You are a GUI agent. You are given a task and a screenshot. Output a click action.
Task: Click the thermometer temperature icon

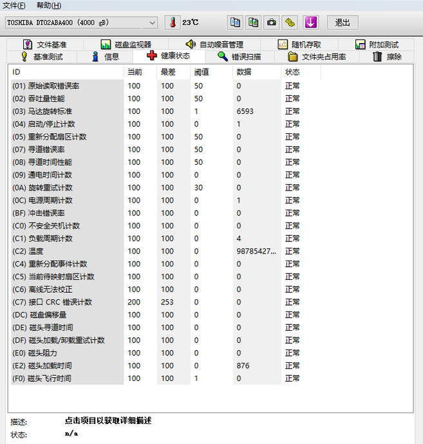coord(173,23)
